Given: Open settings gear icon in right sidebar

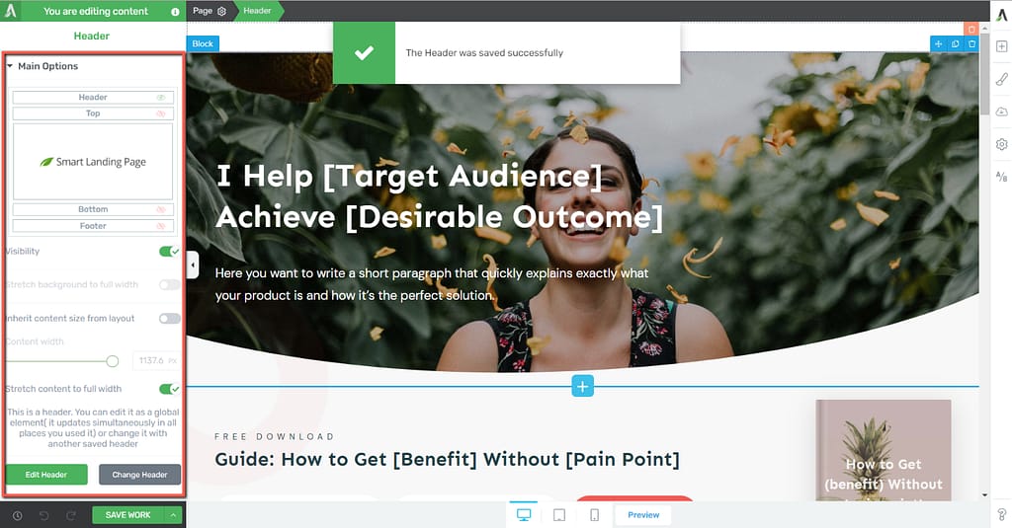Looking at the screenshot, I should tap(1002, 144).
